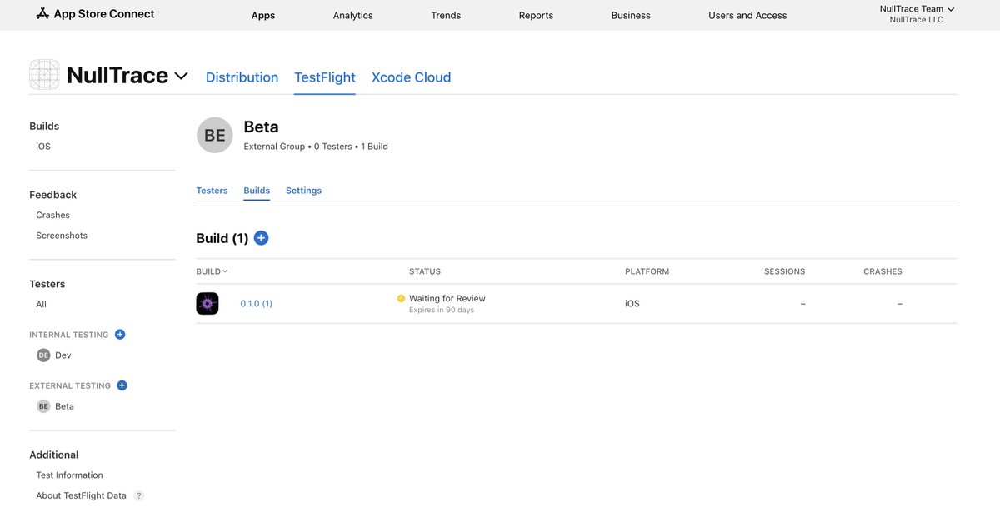Open Business in top navigation

tap(631, 16)
